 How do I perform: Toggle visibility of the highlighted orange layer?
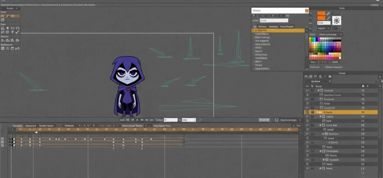click(x=307, y=112)
